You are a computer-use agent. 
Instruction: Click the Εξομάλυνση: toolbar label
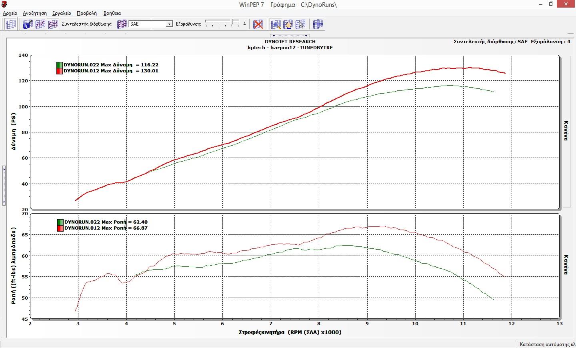click(188, 24)
